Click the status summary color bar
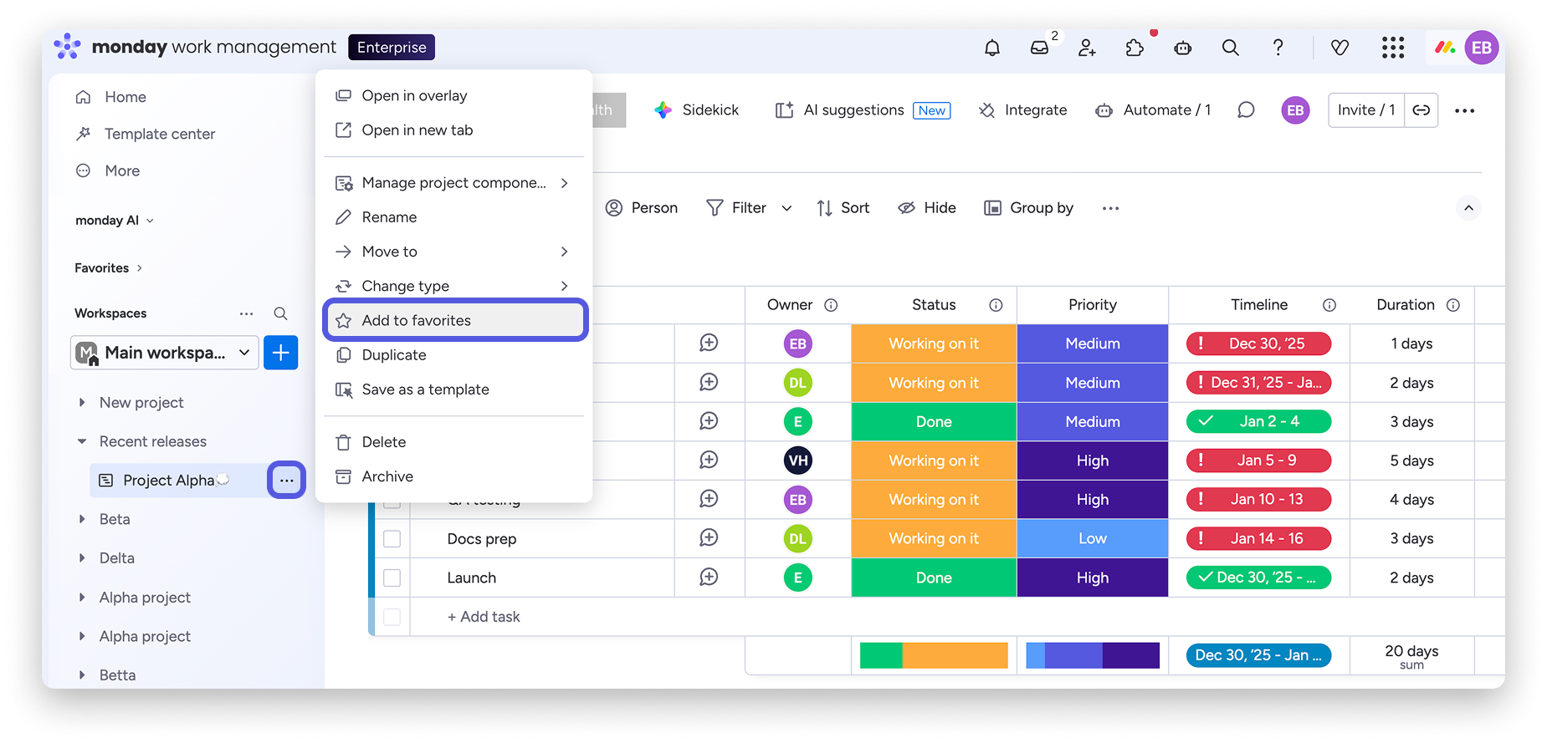This screenshot has height=743, width=1547. (x=934, y=655)
